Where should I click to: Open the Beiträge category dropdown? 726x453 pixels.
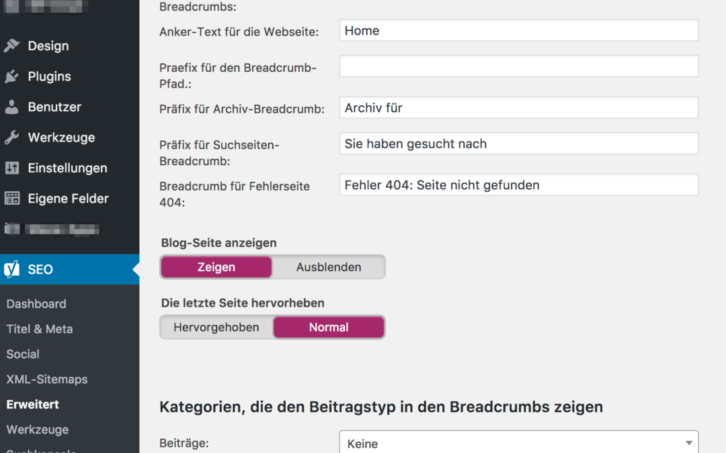pos(518,443)
